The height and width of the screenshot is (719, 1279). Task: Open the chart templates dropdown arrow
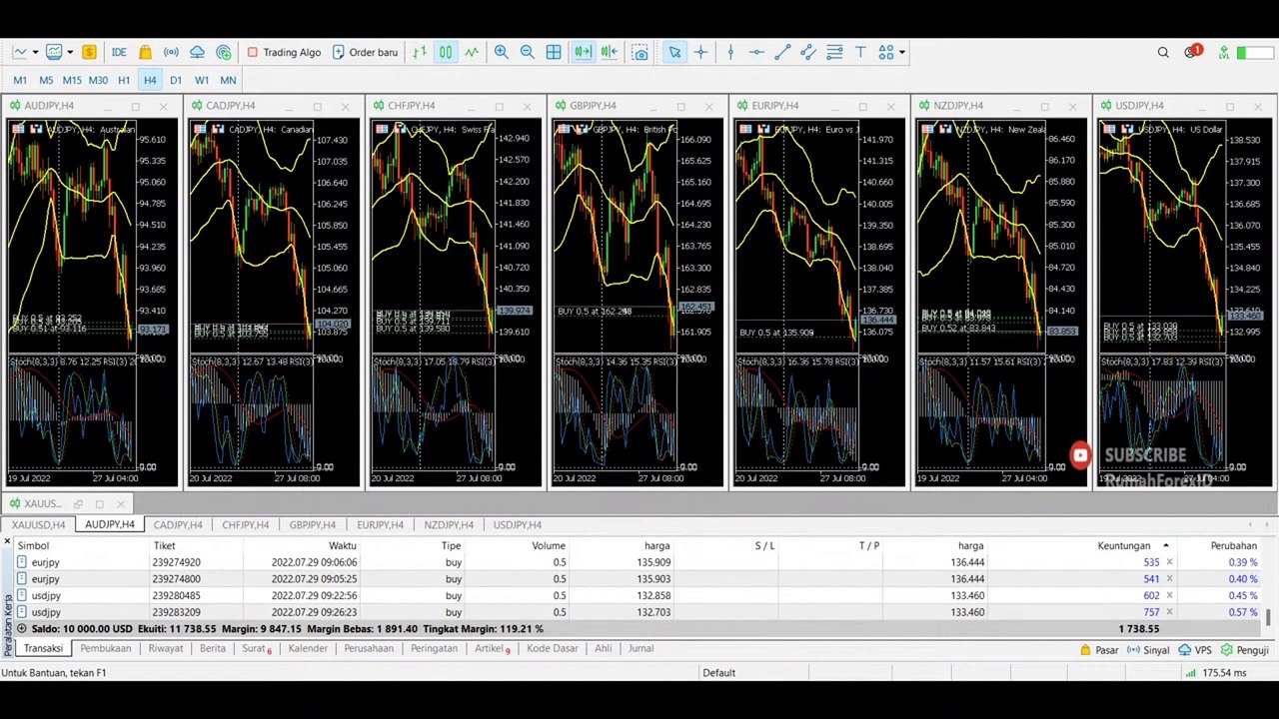71,52
